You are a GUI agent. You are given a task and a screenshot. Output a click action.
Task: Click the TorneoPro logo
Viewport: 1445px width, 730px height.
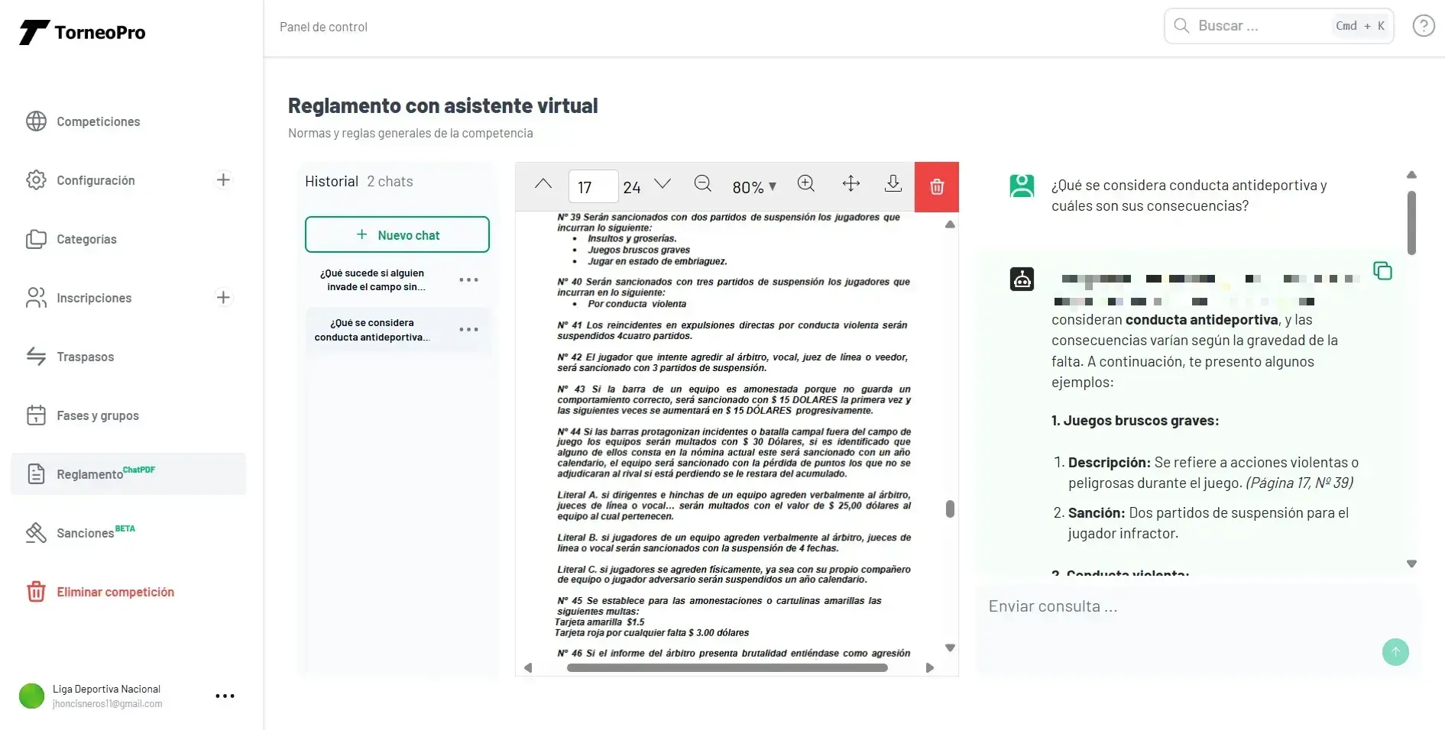pos(83,32)
